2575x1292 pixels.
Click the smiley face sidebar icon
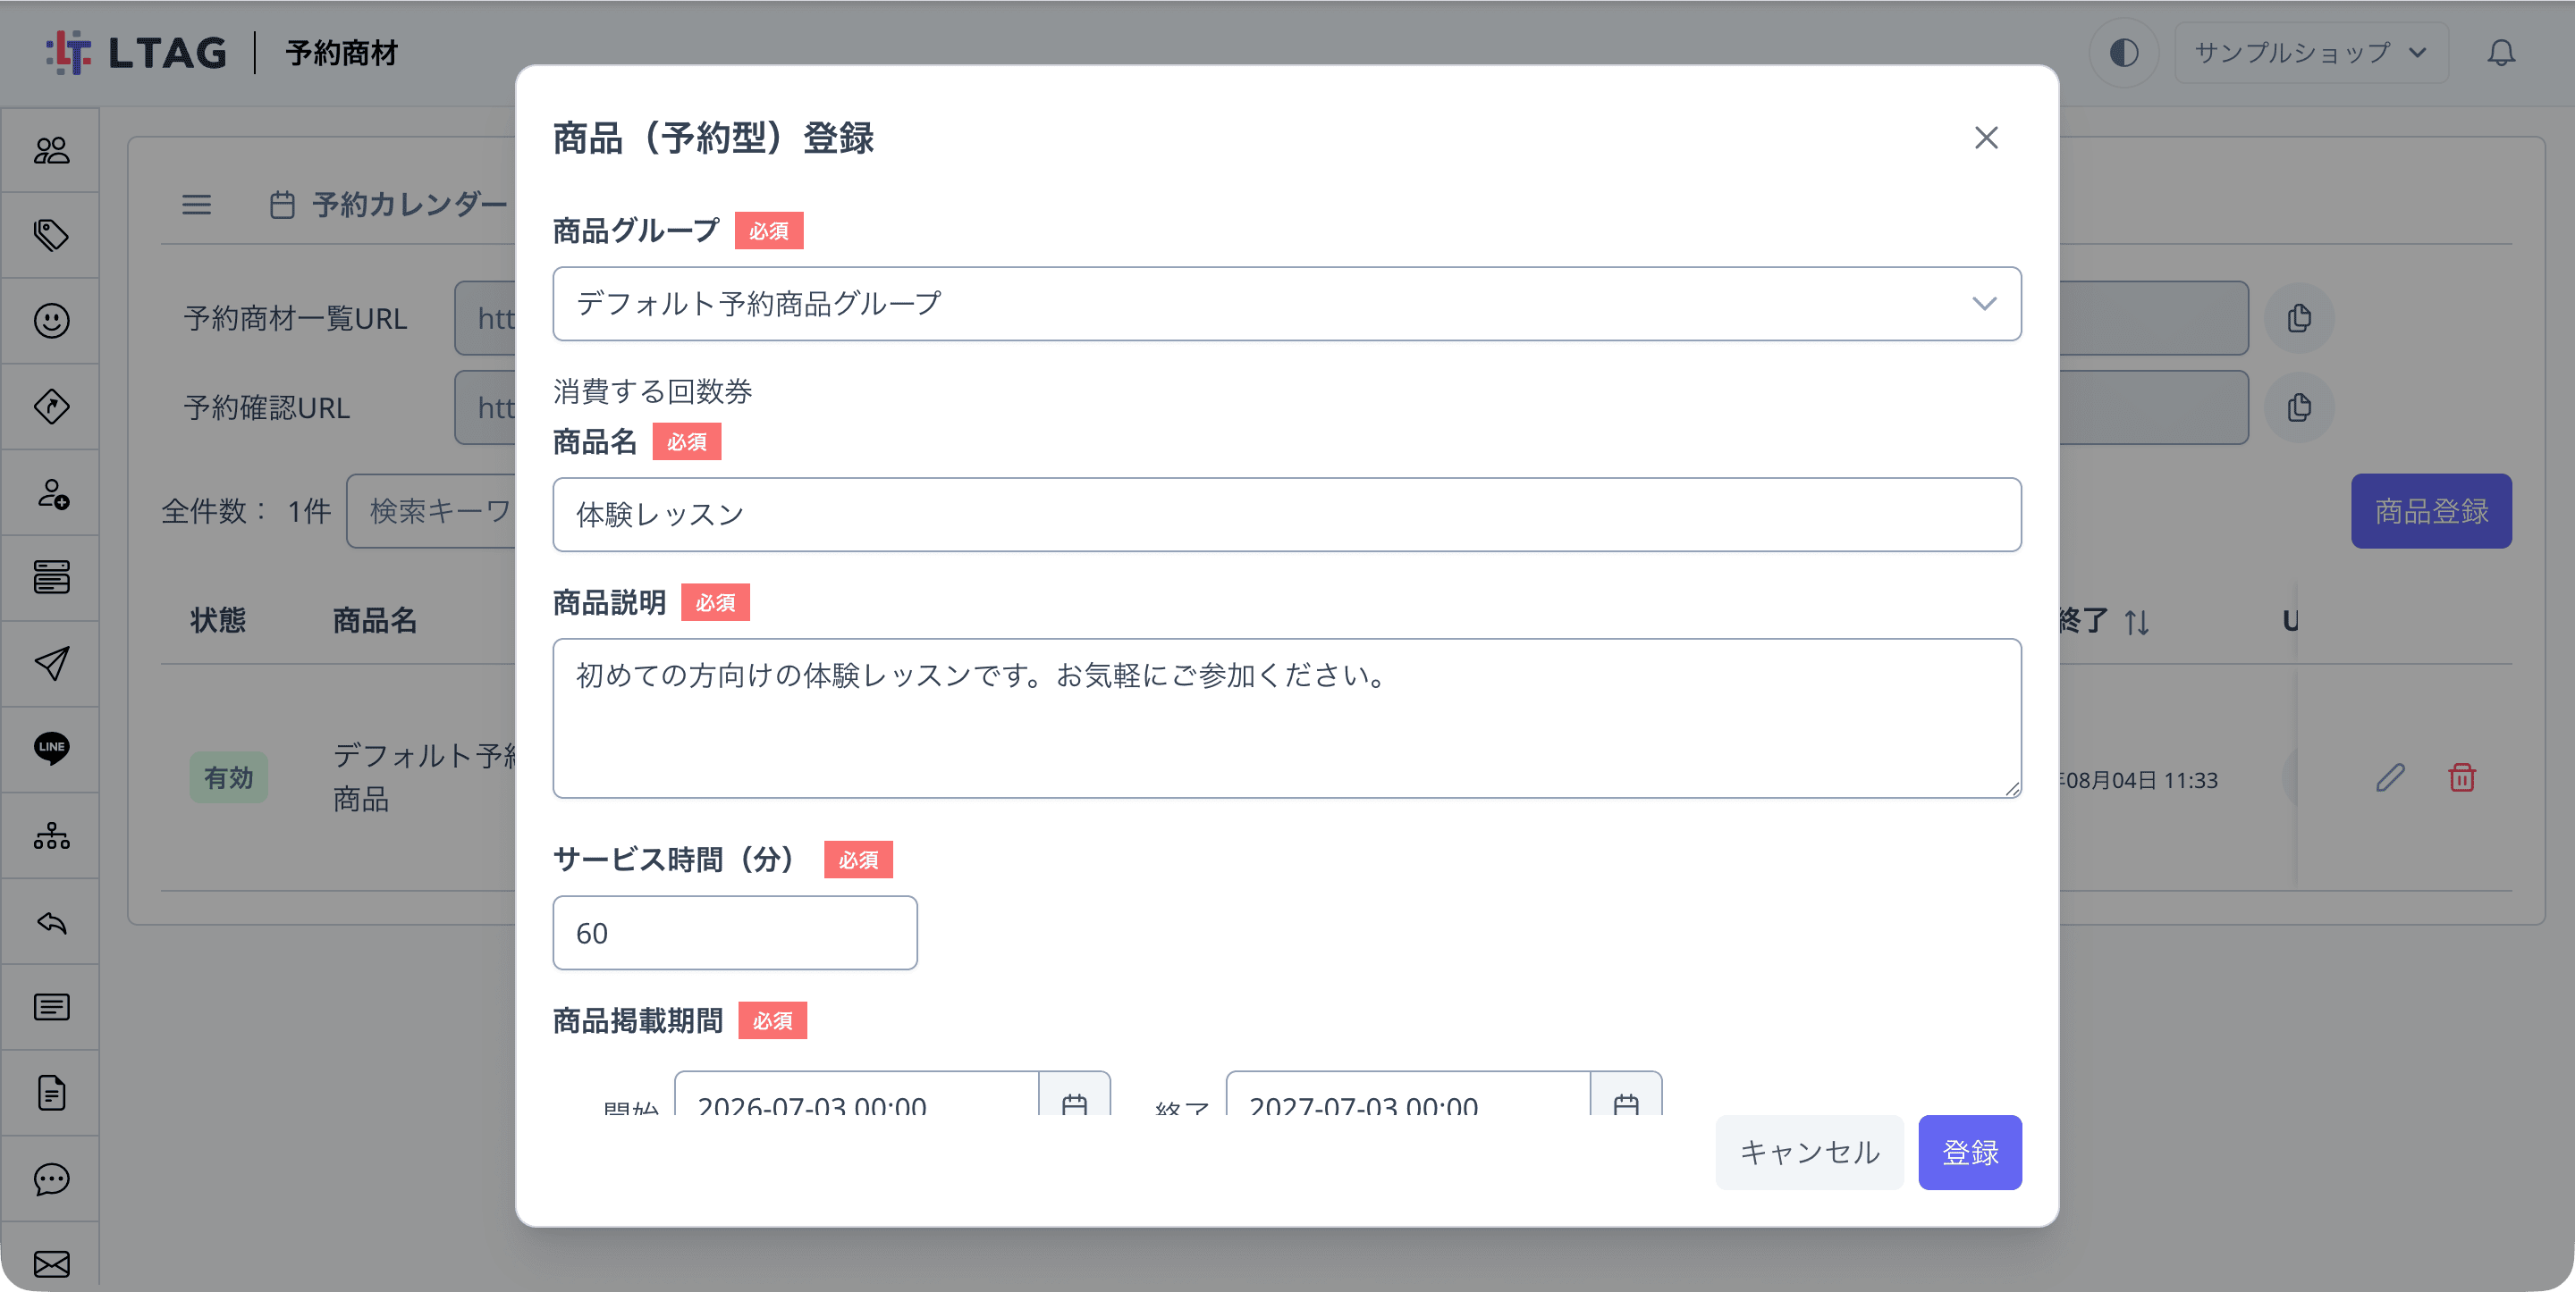tap(51, 321)
